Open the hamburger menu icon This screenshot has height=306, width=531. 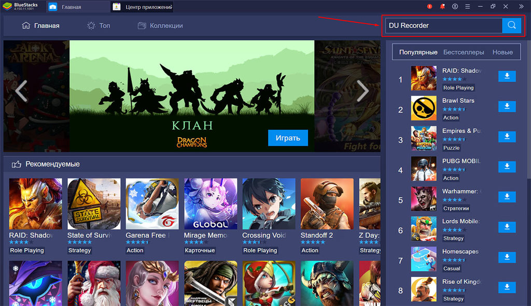tap(467, 6)
